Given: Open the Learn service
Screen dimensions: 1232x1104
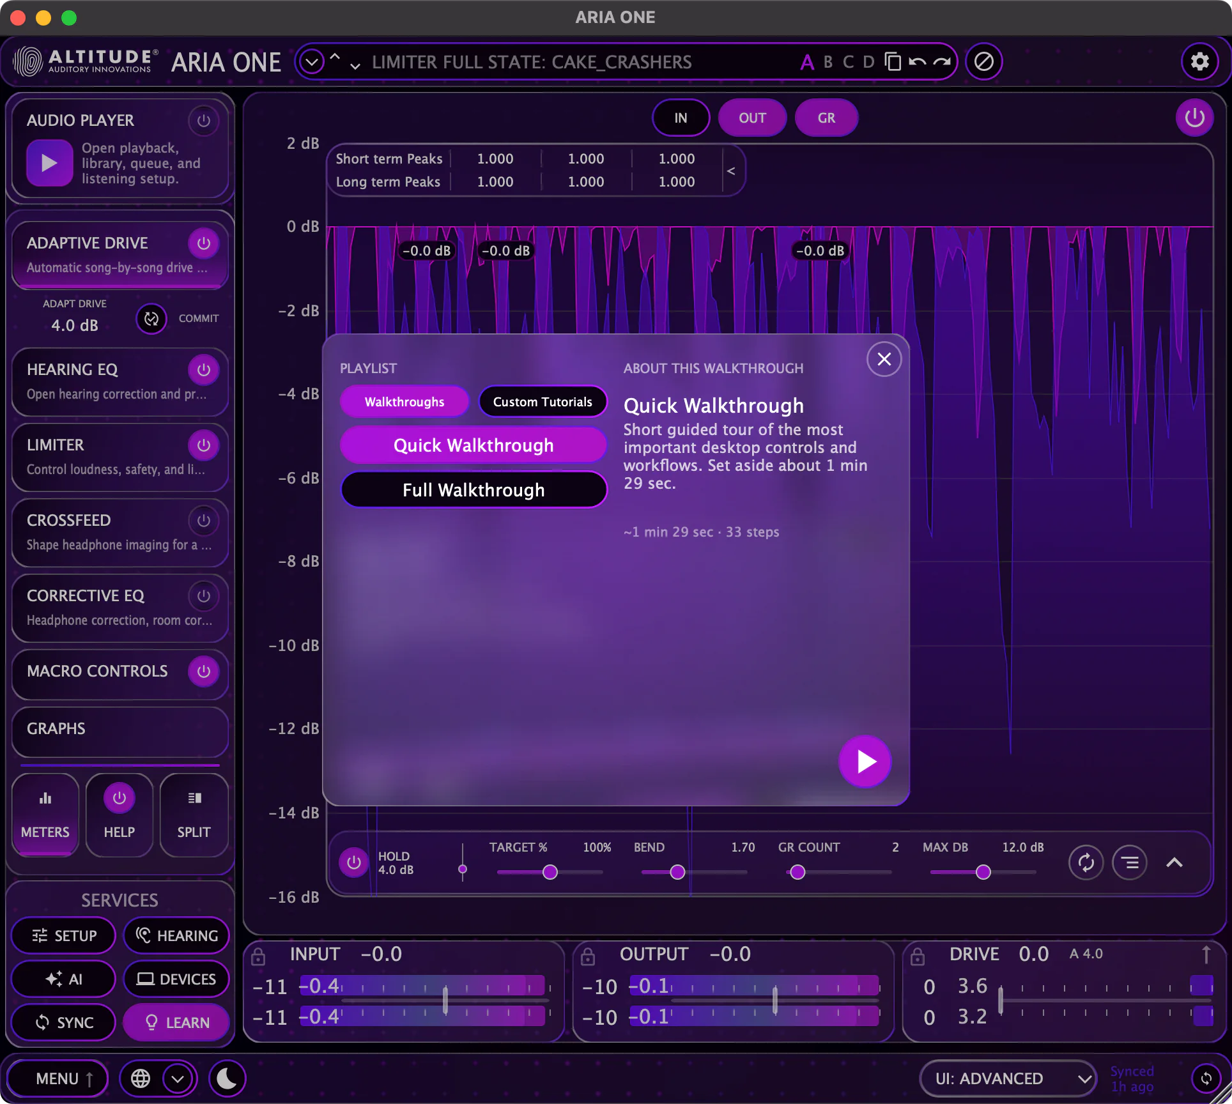Looking at the screenshot, I should click(x=176, y=1022).
